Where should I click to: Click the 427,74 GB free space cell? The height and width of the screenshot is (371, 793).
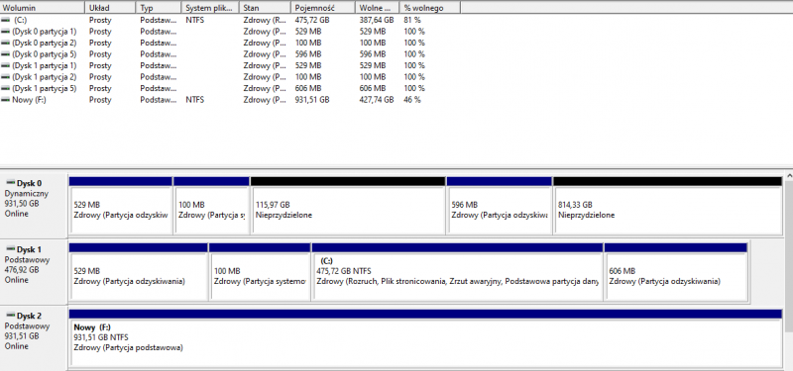point(377,100)
